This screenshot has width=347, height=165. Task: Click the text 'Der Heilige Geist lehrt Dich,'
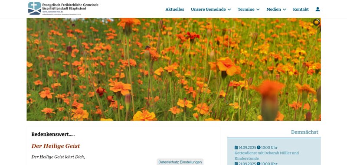point(58,157)
